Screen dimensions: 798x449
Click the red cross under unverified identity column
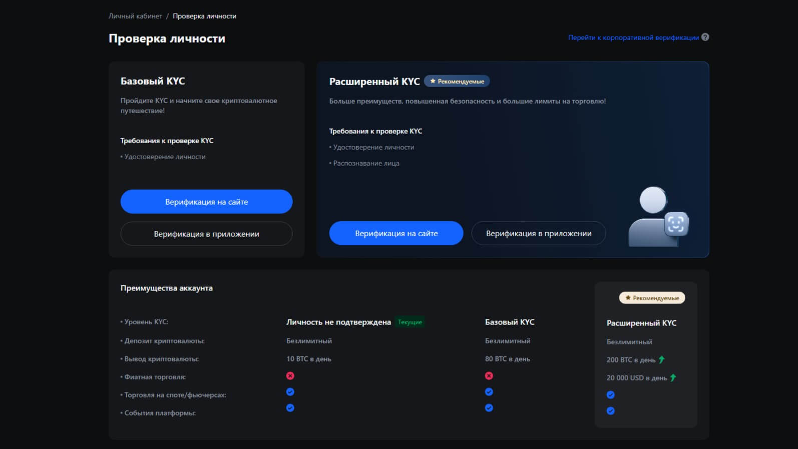click(x=290, y=376)
